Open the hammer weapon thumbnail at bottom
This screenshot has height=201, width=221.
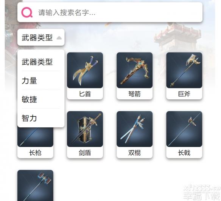[x=35, y=186]
